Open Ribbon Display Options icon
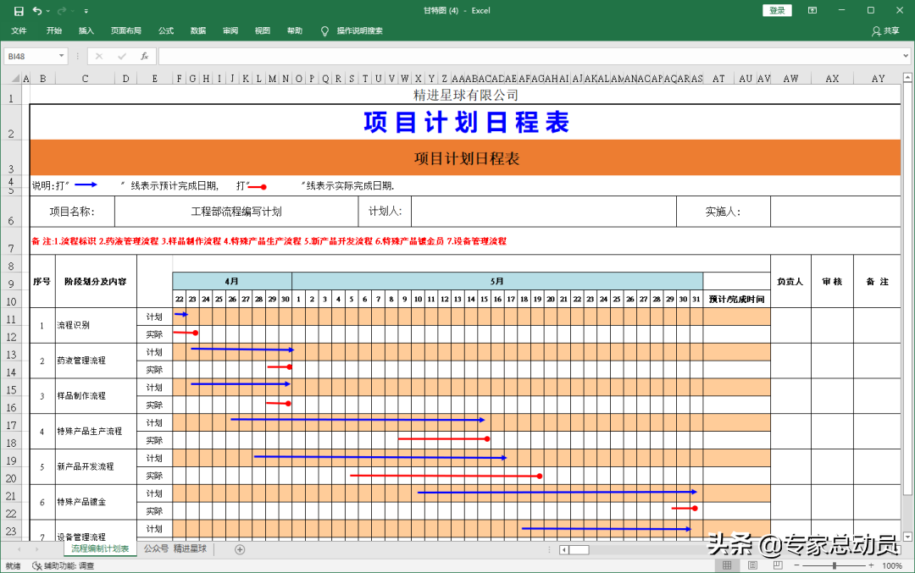 coord(812,10)
